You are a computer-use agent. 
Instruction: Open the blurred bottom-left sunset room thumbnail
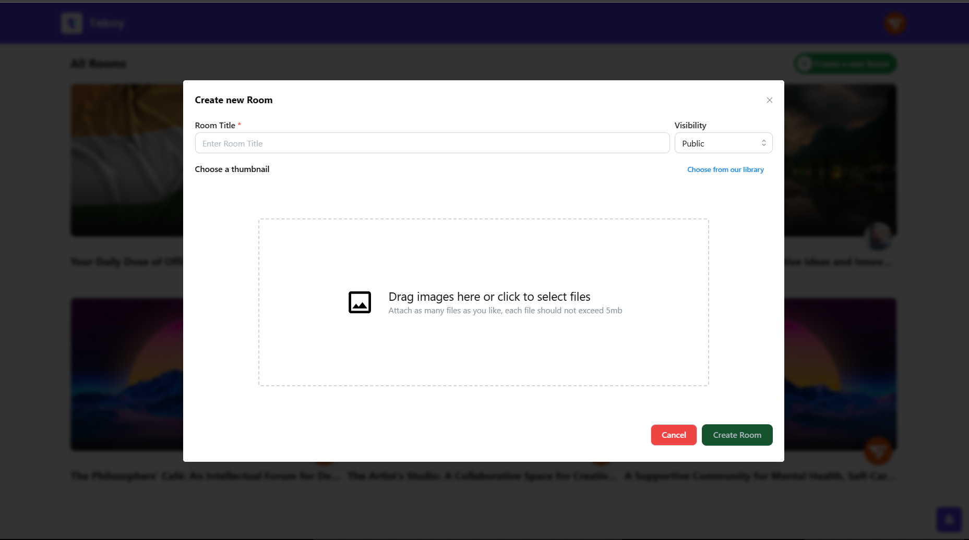click(x=127, y=374)
